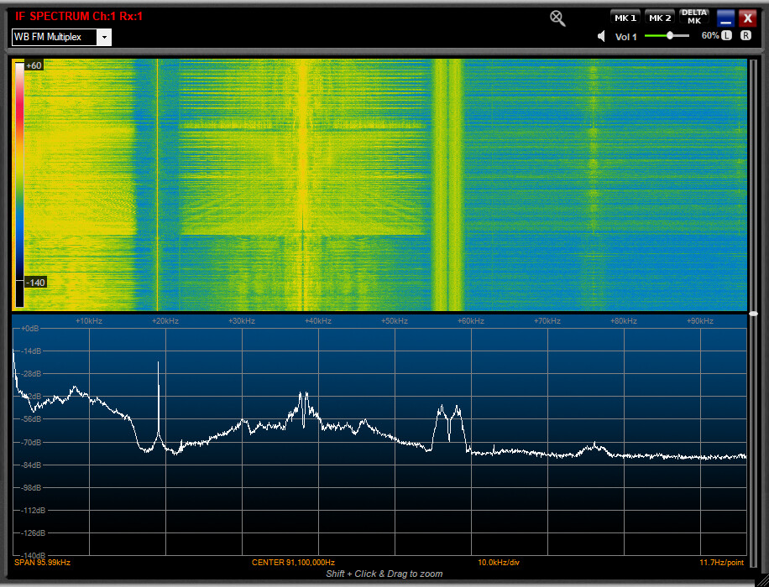Click the -70dB amplitude axis label
This screenshot has height=587, width=769.
31,442
